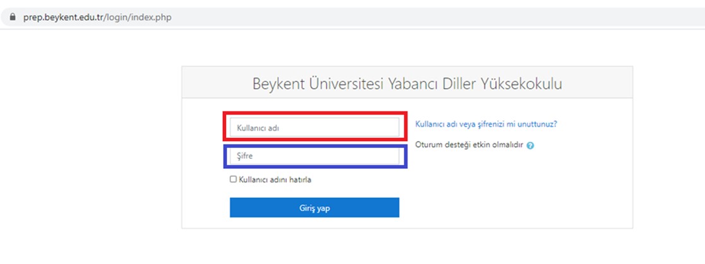Submit the login form with Giriş yap
The height and width of the screenshot is (264, 705).
tap(315, 207)
